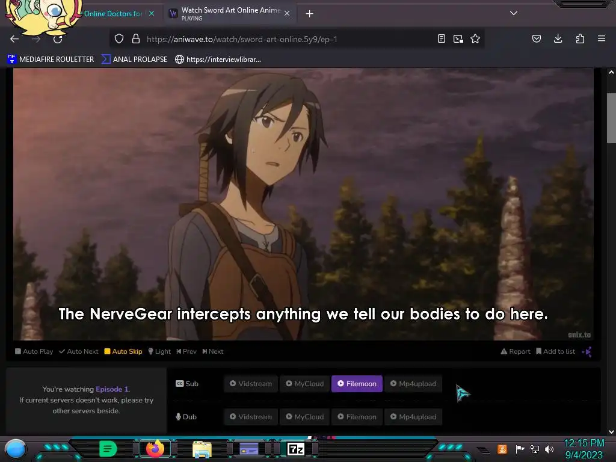Click the video player frame
Viewport: 616px width, 462px height.
303,205
